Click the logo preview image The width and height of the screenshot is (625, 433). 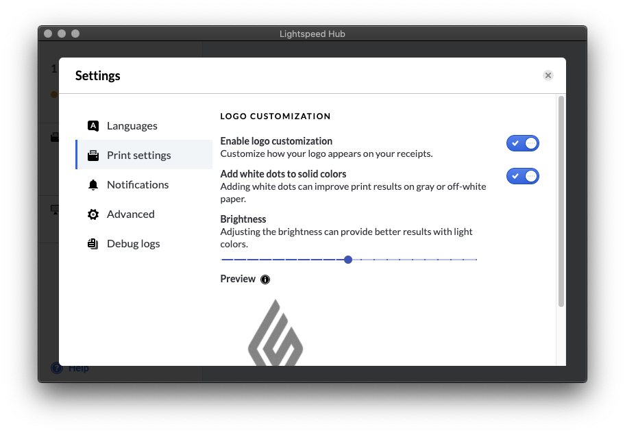(275, 332)
